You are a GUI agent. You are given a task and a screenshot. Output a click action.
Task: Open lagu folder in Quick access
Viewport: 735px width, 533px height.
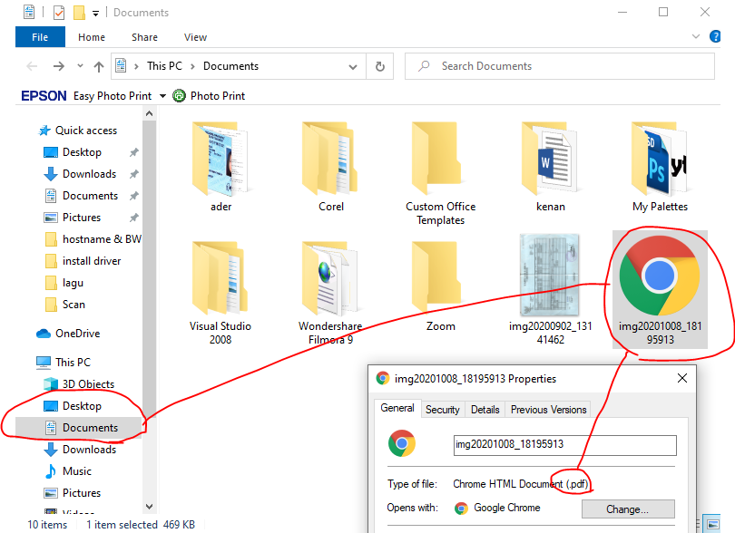click(x=73, y=283)
